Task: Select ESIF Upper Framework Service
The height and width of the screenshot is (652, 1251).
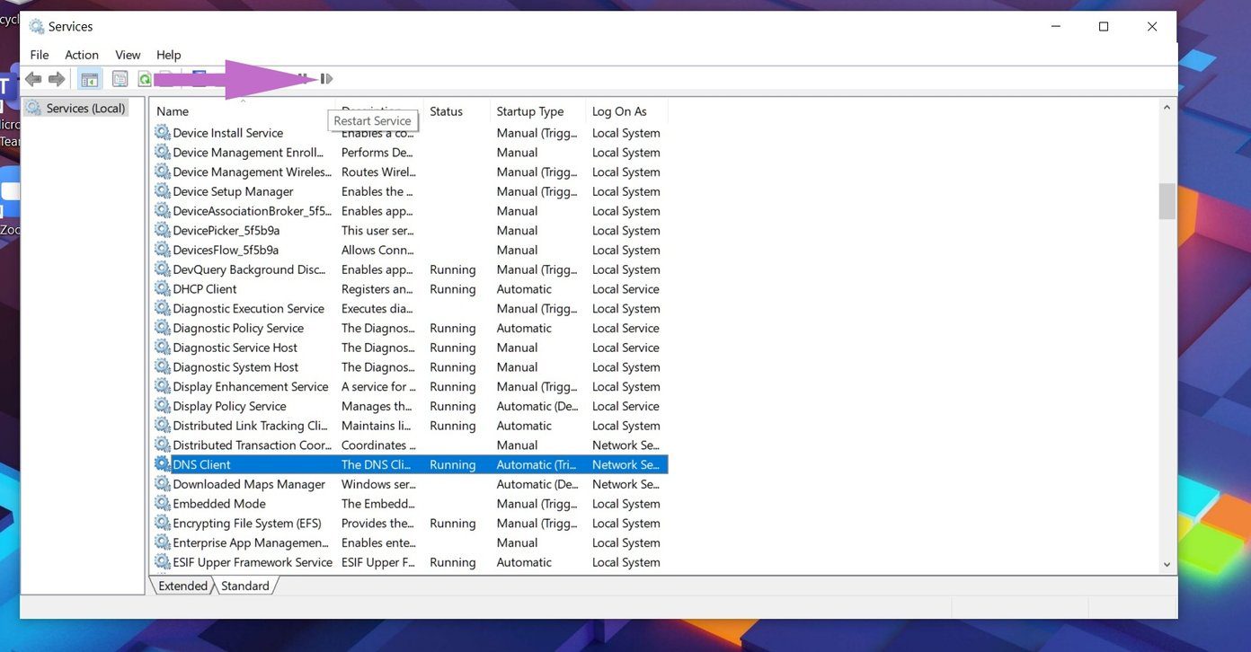Action: (410, 562)
